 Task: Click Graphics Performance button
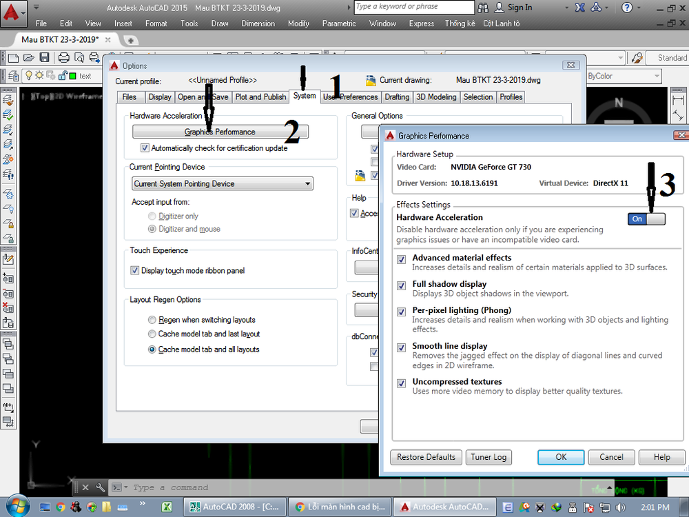click(220, 132)
